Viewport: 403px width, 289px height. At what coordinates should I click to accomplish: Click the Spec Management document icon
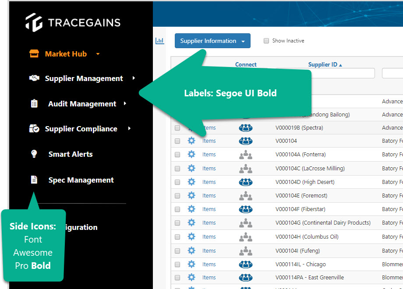tap(34, 180)
